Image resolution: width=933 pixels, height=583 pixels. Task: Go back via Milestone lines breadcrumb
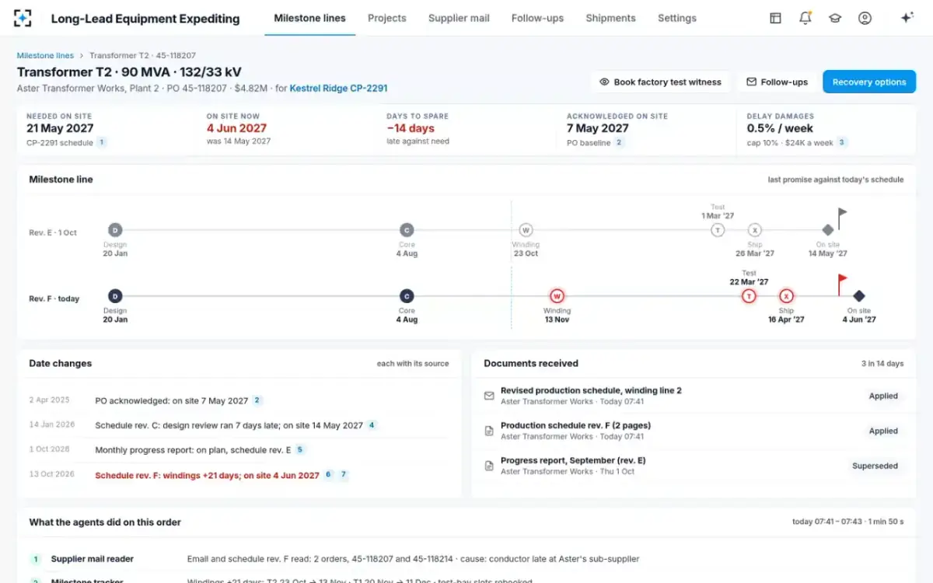pos(45,56)
